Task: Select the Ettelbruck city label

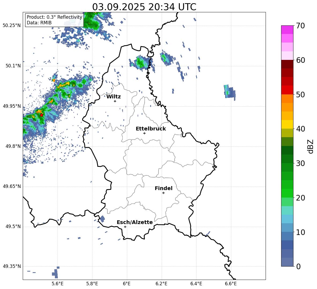Action: coord(151,129)
